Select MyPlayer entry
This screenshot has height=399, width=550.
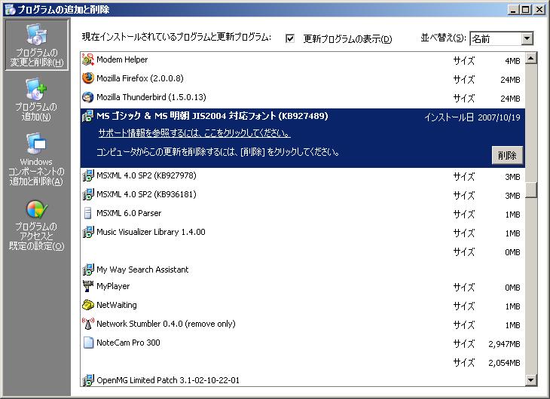[x=303, y=287]
